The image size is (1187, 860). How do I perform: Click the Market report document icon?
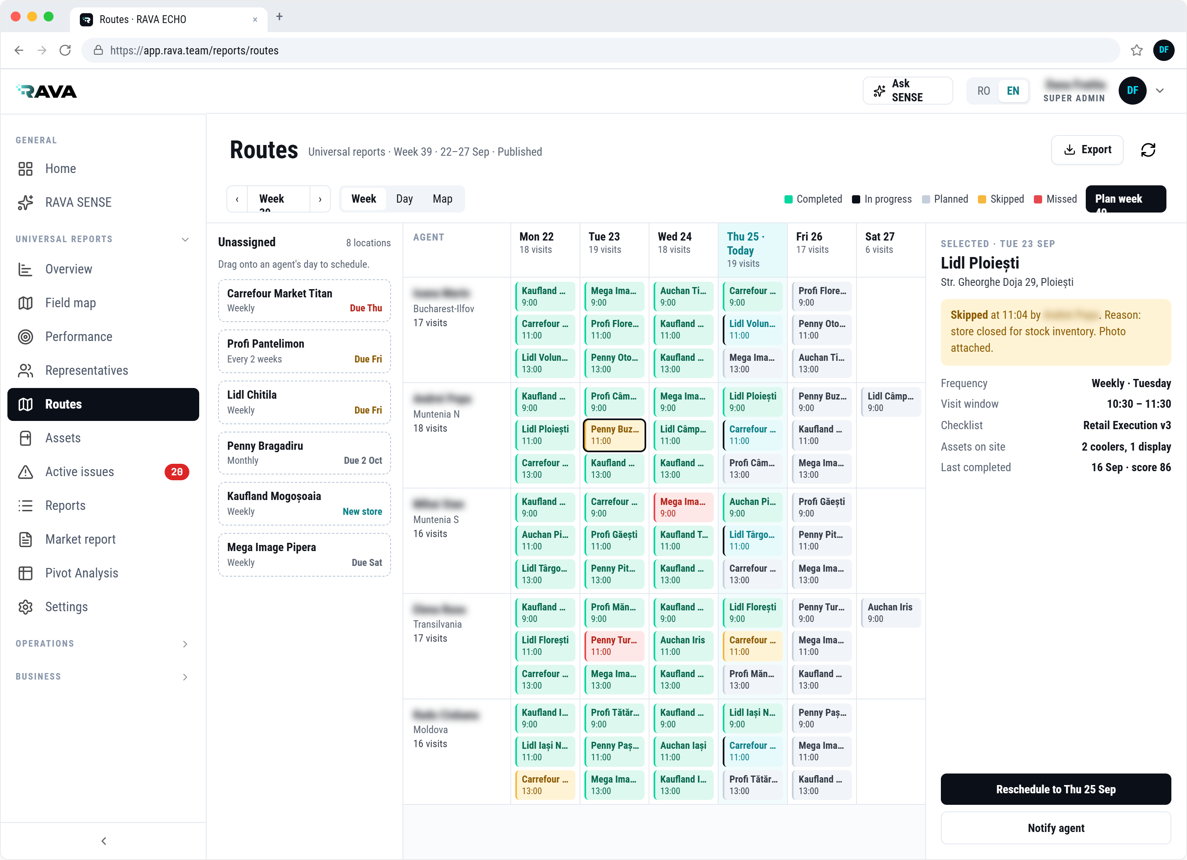(x=25, y=540)
